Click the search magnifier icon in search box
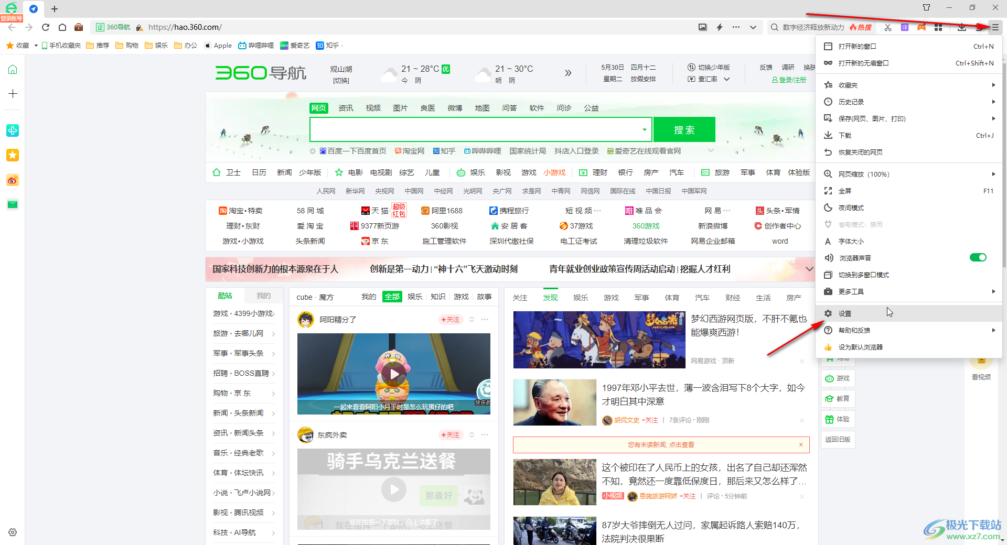Image resolution: width=1007 pixels, height=545 pixels. pyautogui.click(x=774, y=27)
